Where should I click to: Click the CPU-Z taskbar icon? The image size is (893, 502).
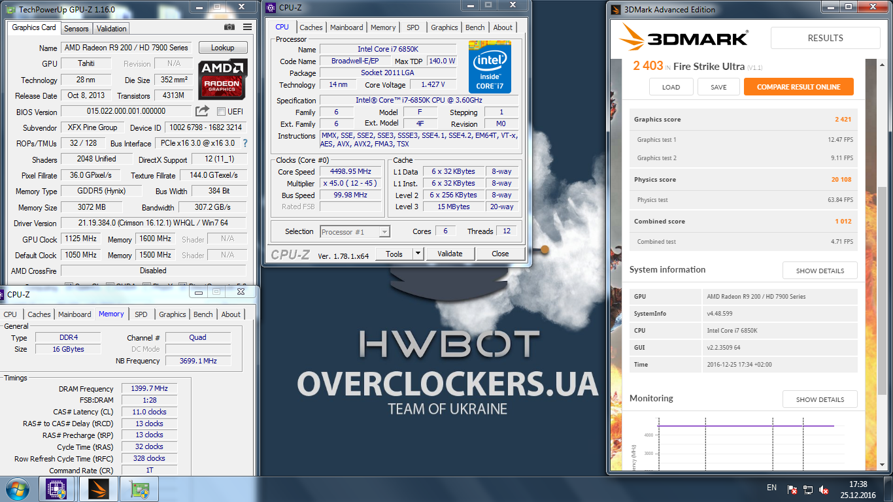tap(57, 489)
